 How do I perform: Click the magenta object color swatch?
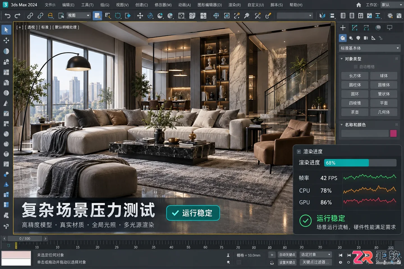point(393,133)
